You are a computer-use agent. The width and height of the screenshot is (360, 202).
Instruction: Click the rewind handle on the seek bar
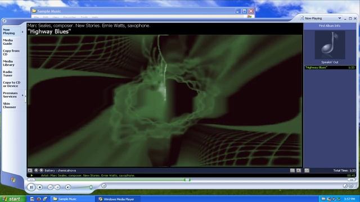point(31,180)
